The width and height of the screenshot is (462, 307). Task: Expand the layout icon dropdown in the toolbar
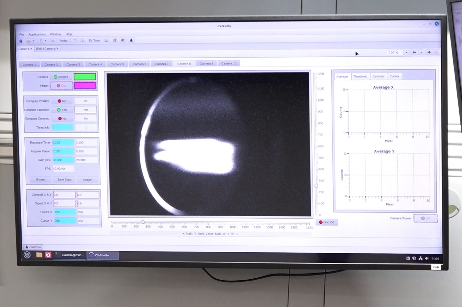click(x=46, y=41)
